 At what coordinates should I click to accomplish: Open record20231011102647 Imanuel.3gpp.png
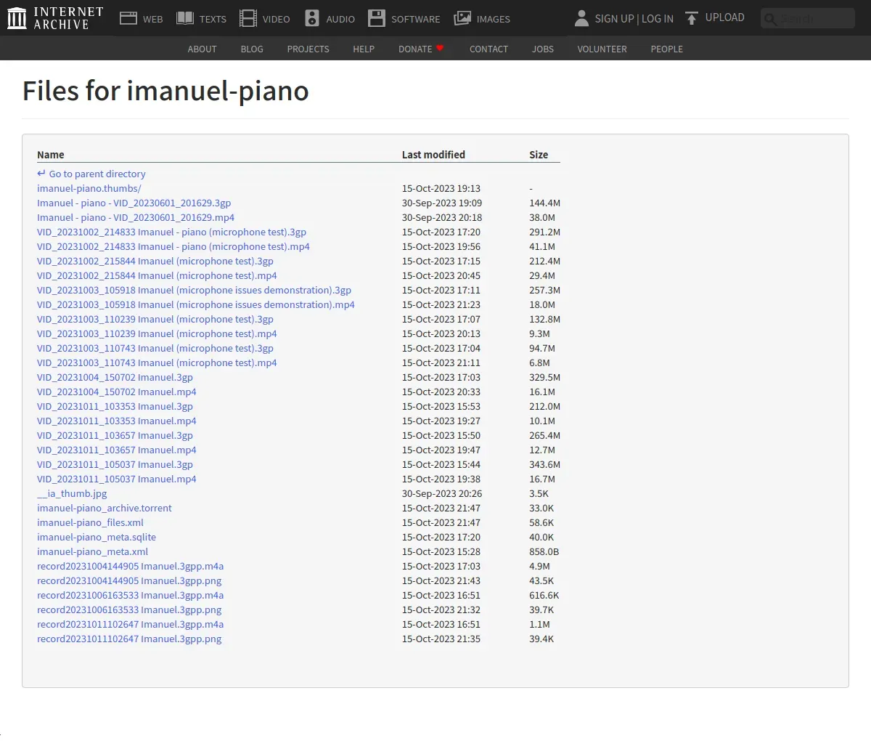click(x=129, y=639)
